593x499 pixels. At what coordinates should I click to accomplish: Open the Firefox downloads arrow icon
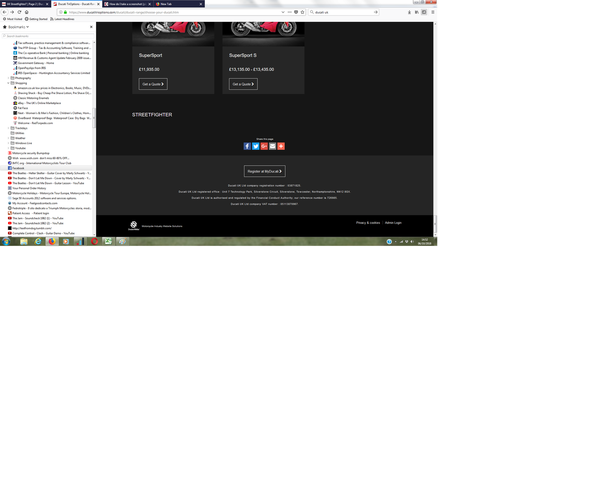tap(409, 12)
